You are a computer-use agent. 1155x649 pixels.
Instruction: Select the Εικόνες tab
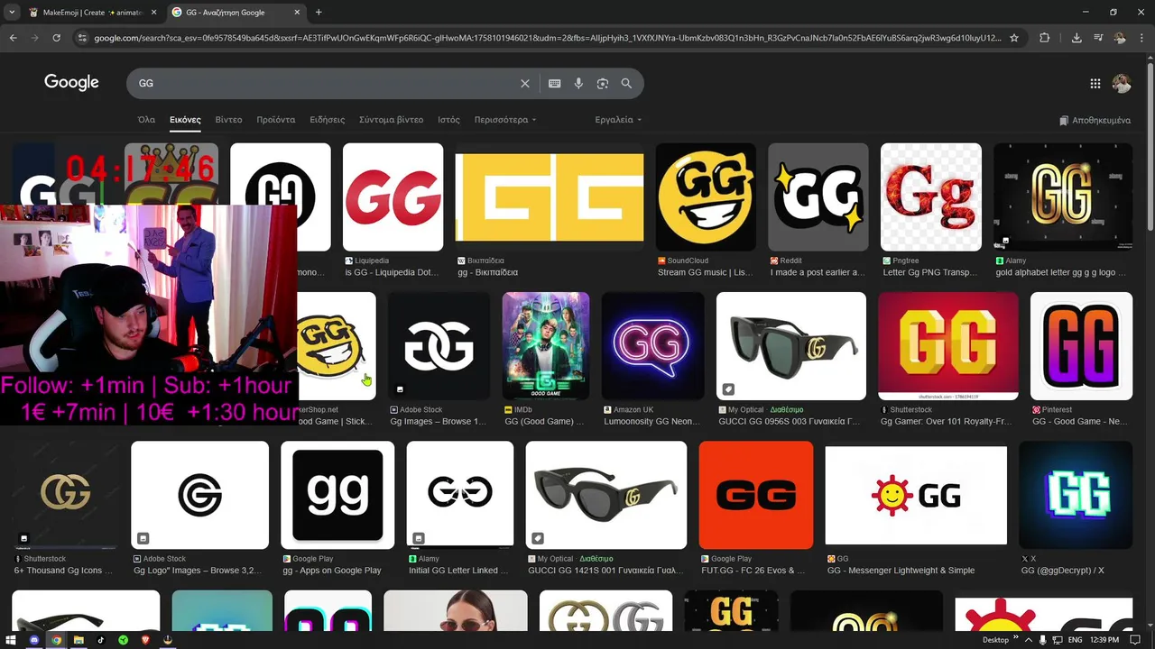click(185, 120)
